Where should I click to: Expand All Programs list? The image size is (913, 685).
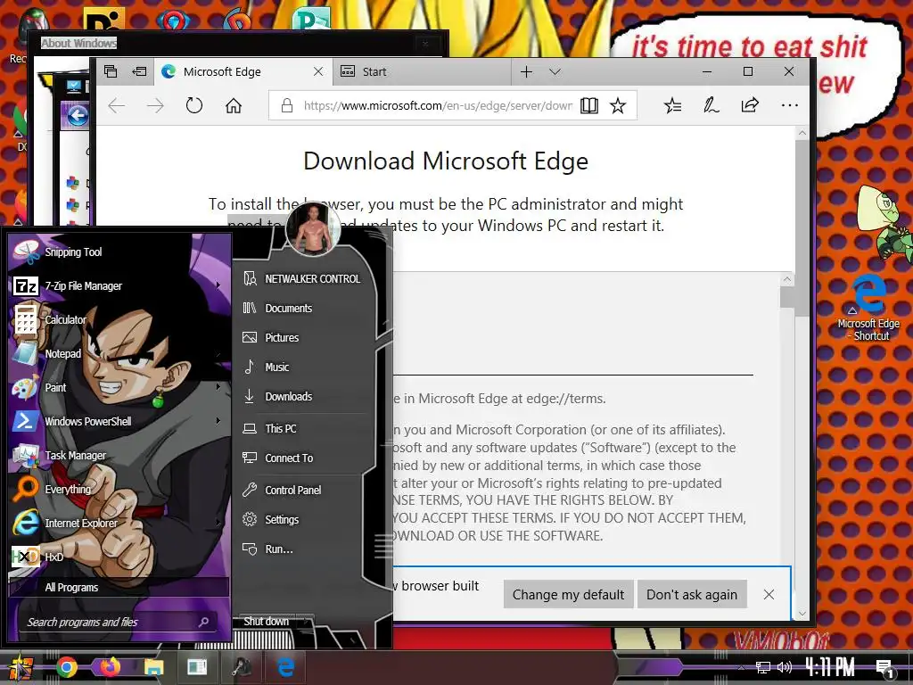coord(119,587)
